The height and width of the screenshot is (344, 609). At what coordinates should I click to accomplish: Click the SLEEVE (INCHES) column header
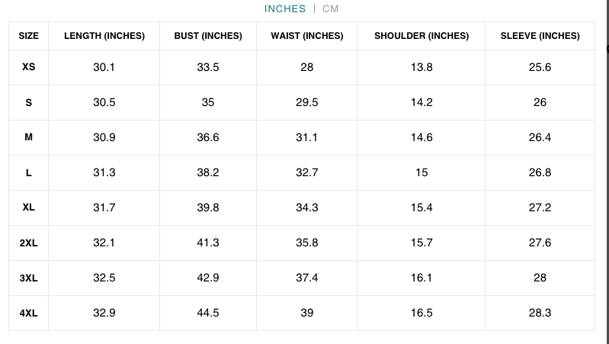[x=540, y=36]
